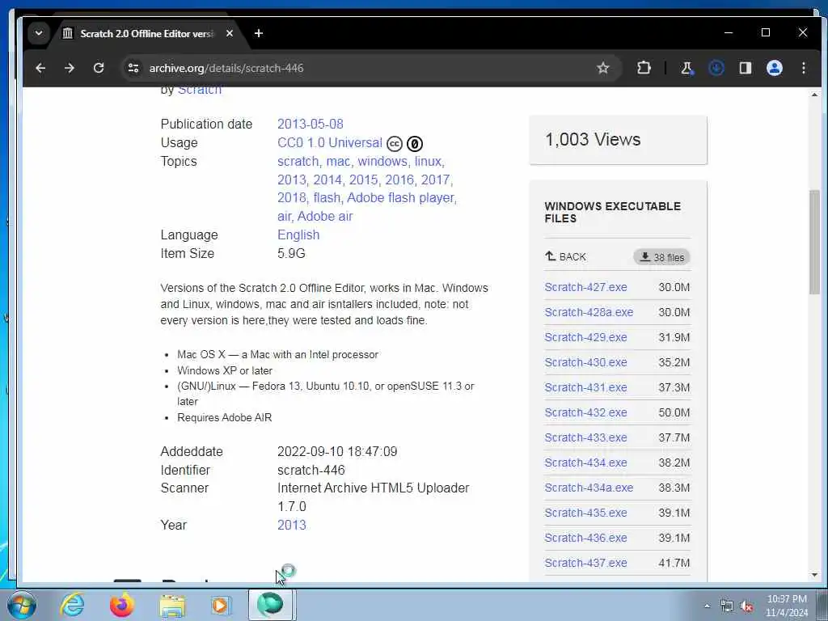Download Scratch-434a.exe
Screen dimensions: 828x621
point(589,488)
